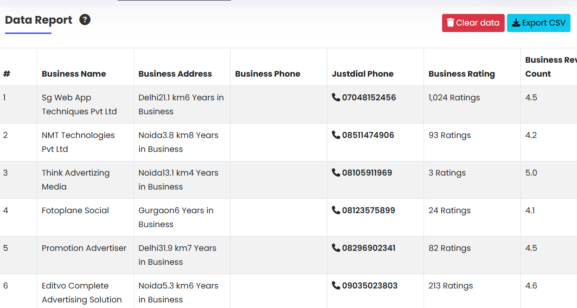Click the Fotoplane Social business name cell
577x308 pixels.
(75, 210)
